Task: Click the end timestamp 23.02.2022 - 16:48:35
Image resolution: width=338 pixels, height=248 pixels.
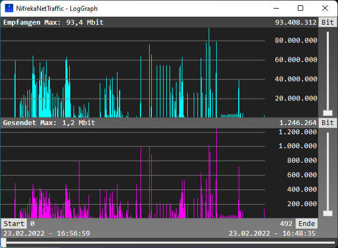Action: click(272, 234)
